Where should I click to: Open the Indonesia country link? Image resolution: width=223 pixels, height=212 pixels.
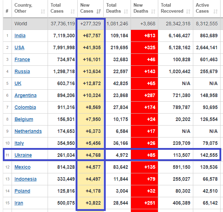tap(25, 179)
